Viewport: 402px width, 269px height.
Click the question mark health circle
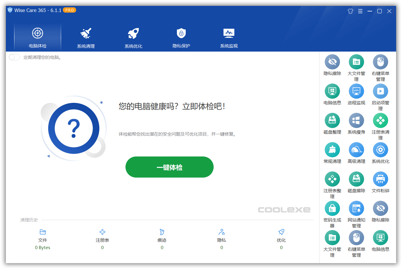click(74, 128)
